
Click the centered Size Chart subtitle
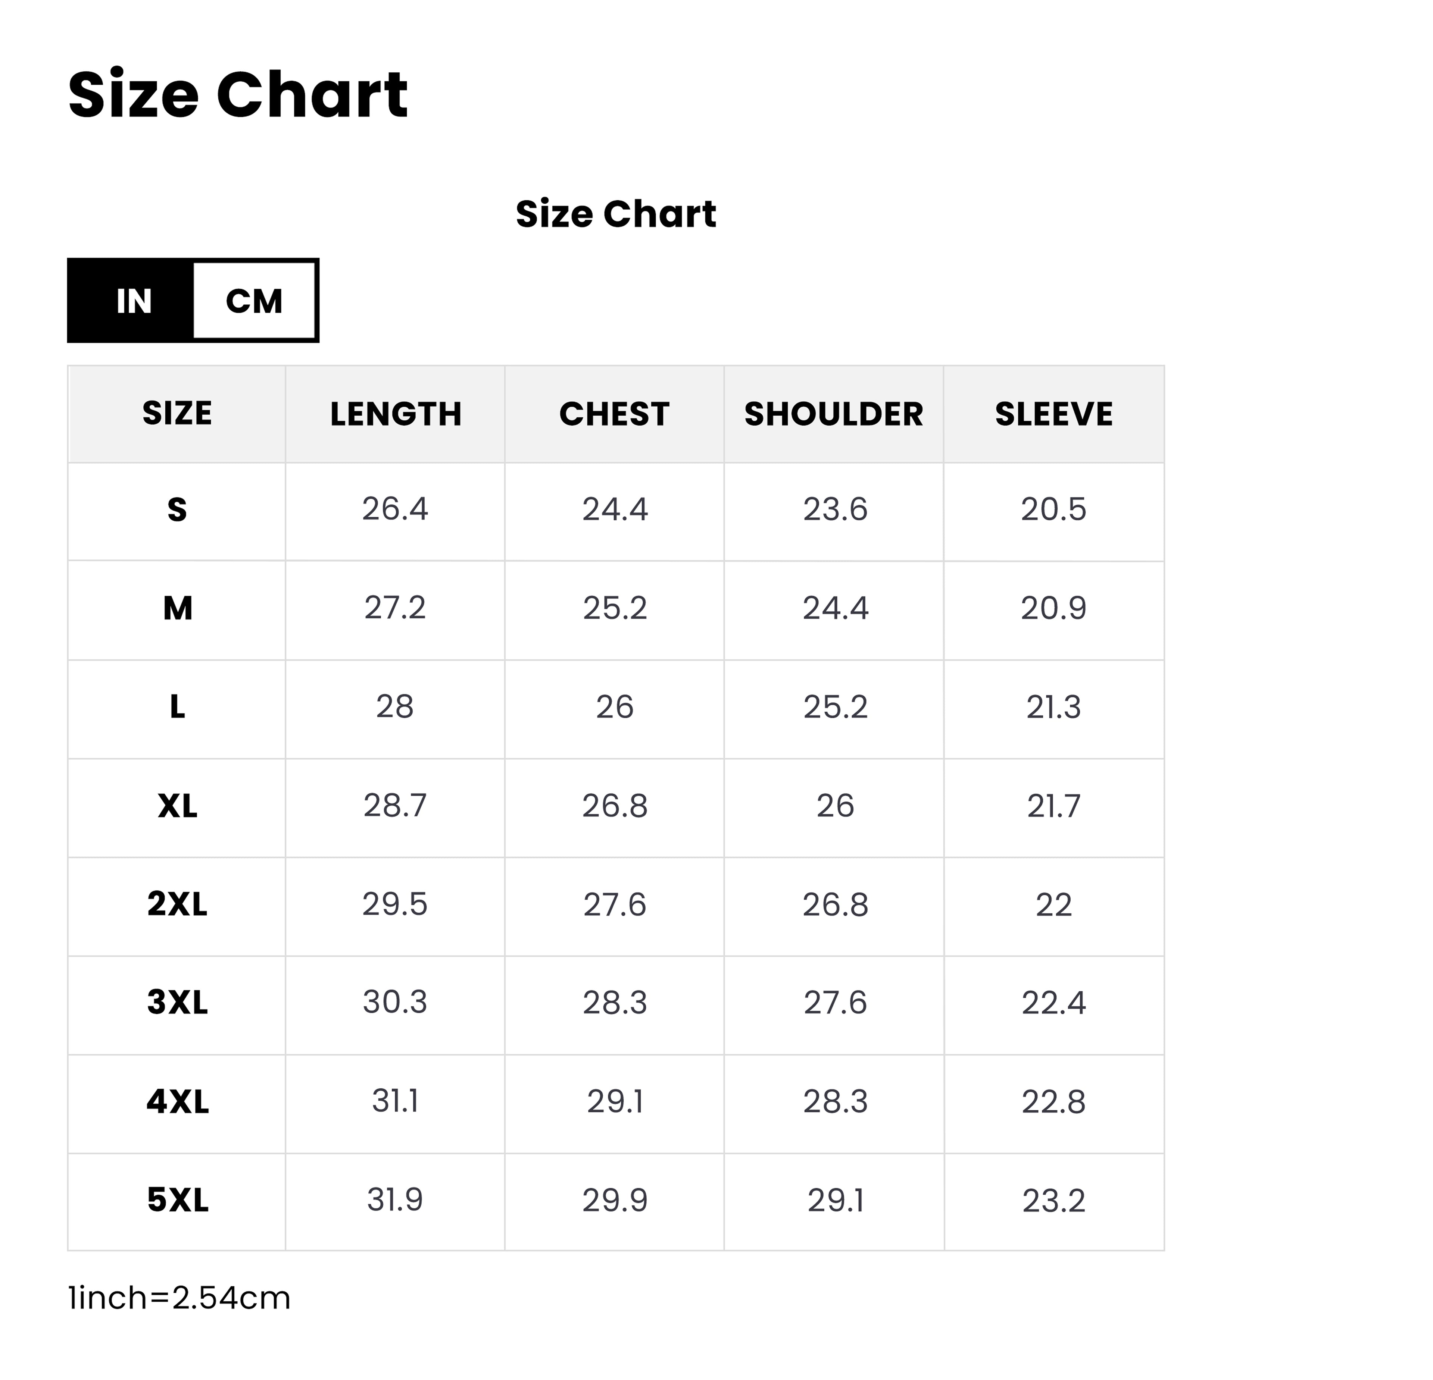(x=616, y=214)
